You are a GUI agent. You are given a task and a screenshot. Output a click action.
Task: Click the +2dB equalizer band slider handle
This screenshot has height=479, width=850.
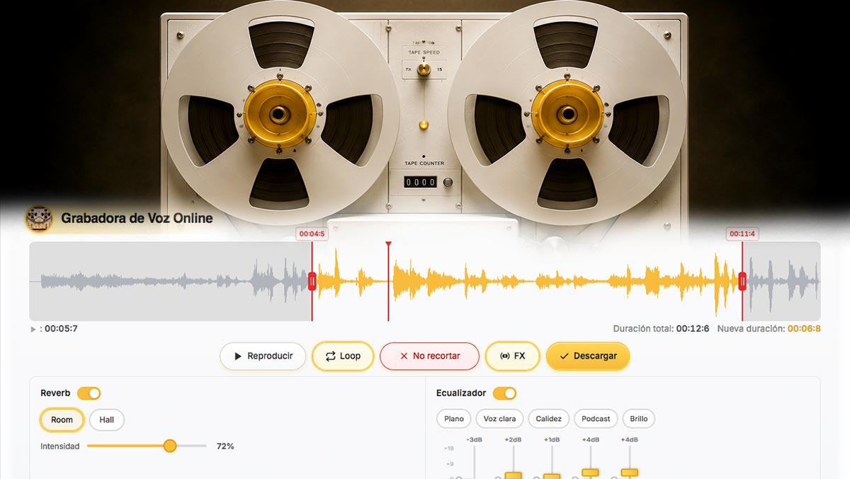coord(513,475)
